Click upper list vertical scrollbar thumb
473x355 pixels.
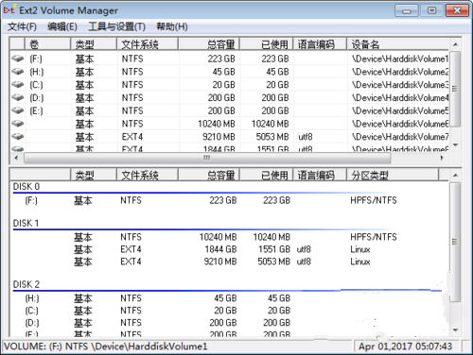point(455,89)
